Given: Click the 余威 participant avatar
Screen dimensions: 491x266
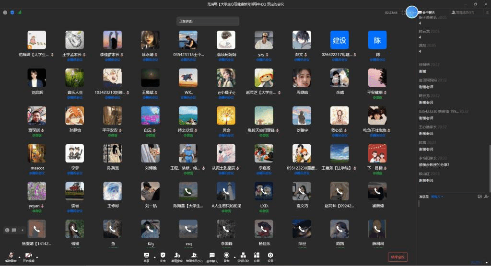Looking at the screenshot, I should point(339,78).
